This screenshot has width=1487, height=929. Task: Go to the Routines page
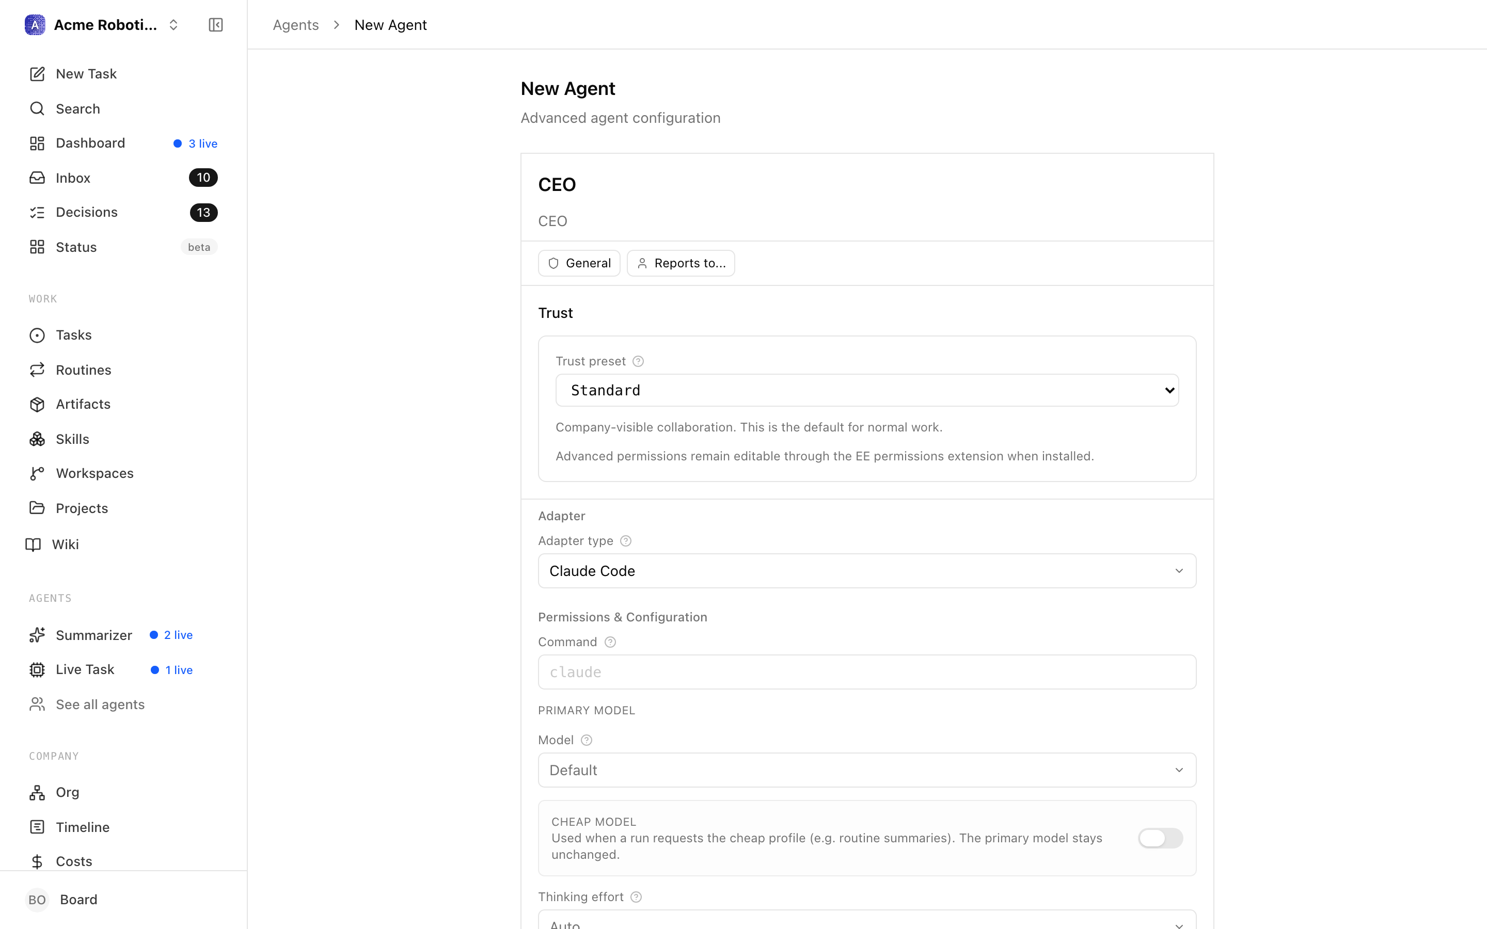pos(123,369)
